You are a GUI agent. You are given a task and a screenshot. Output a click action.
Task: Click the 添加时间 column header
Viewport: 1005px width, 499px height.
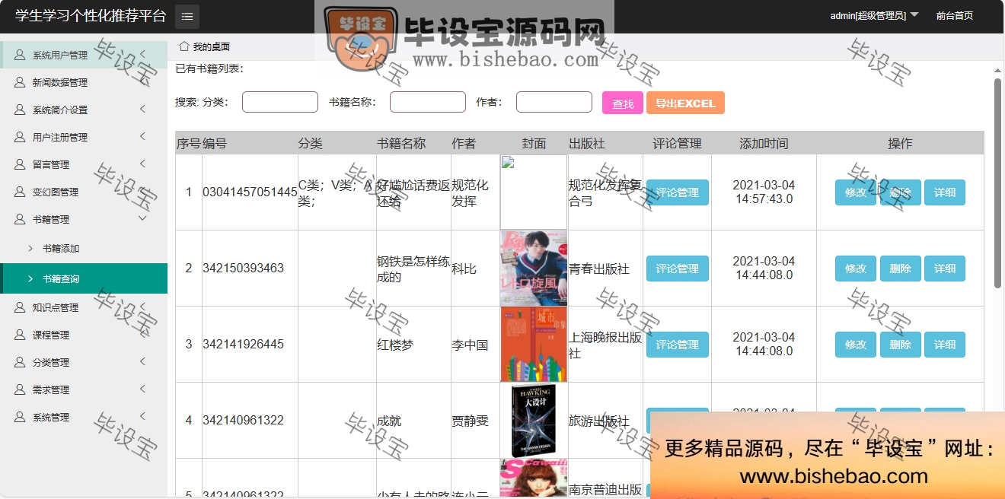pos(764,143)
